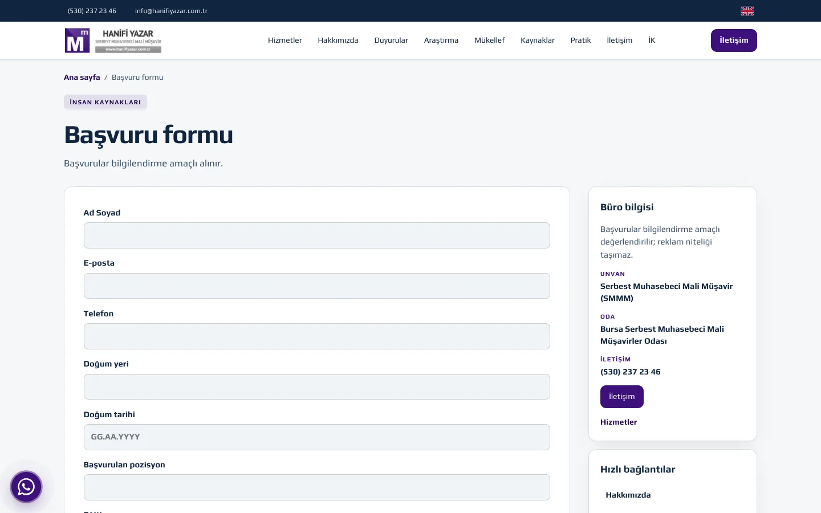Open the İletişim text item in the navigation menu
The height and width of the screenshot is (513, 821).
coord(620,40)
